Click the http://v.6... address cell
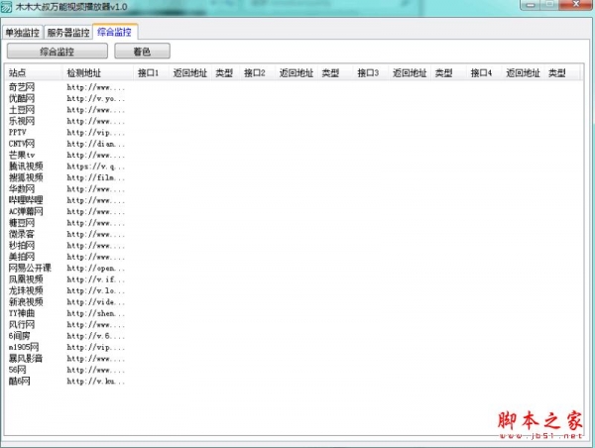The image size is (595, 448). point(95,336)
